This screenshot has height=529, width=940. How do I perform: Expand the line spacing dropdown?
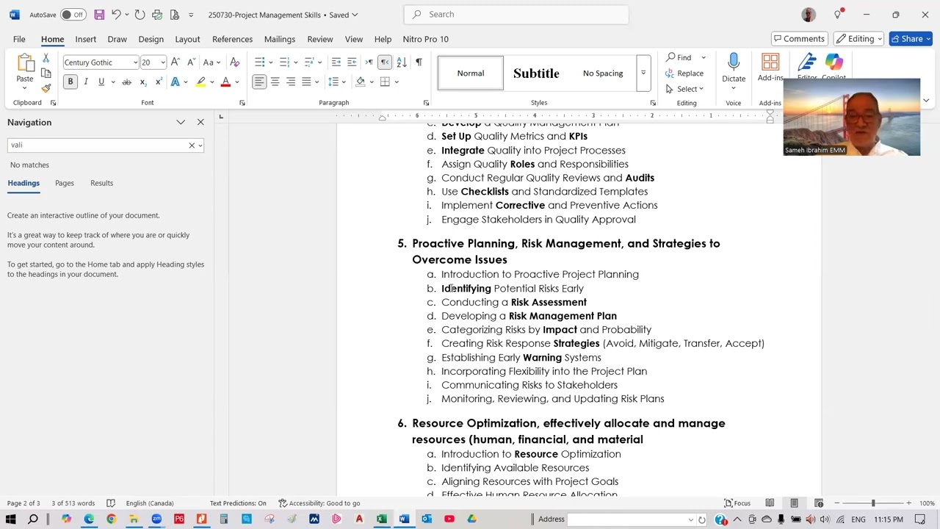click(344, 82)
